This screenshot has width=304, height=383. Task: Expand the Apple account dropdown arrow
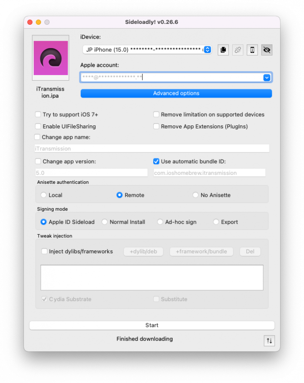267,78
